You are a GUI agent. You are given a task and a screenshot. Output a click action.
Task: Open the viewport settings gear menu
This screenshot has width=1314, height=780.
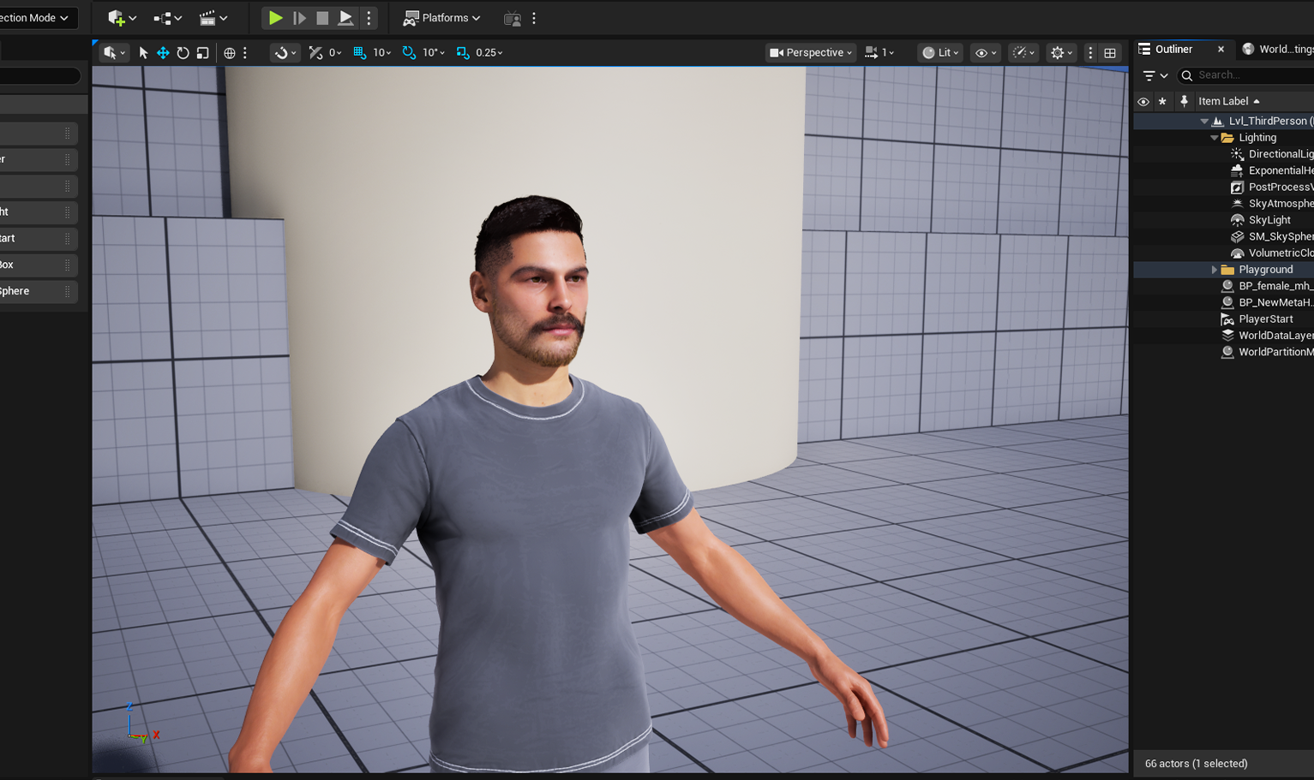1061,52
